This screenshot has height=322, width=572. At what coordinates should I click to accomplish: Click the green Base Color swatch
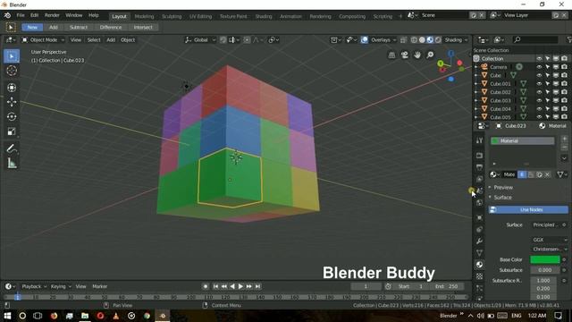point(544,259)
